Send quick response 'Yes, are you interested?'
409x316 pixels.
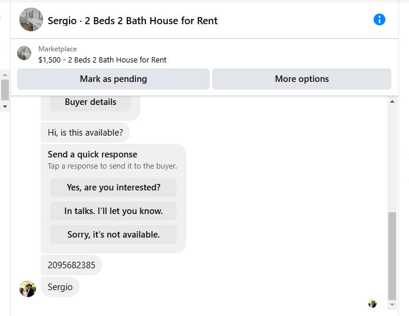coord(114,187)
